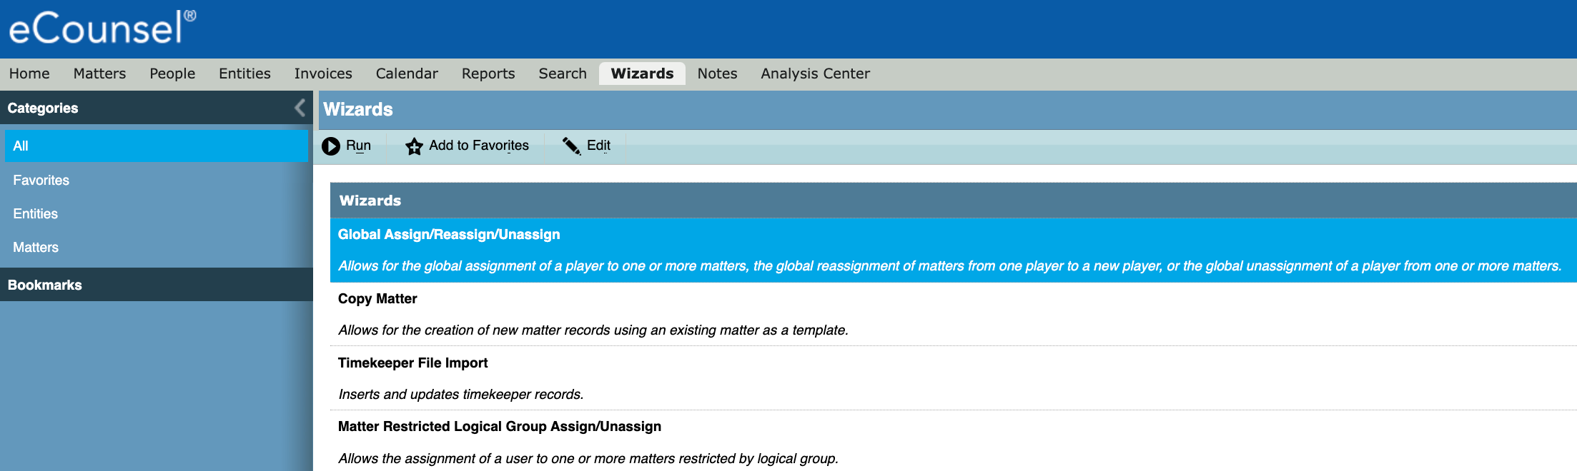This screenshot has width=1577, height=471.
Task: Go to the Invoices tab
Action: tap(323, 74)
